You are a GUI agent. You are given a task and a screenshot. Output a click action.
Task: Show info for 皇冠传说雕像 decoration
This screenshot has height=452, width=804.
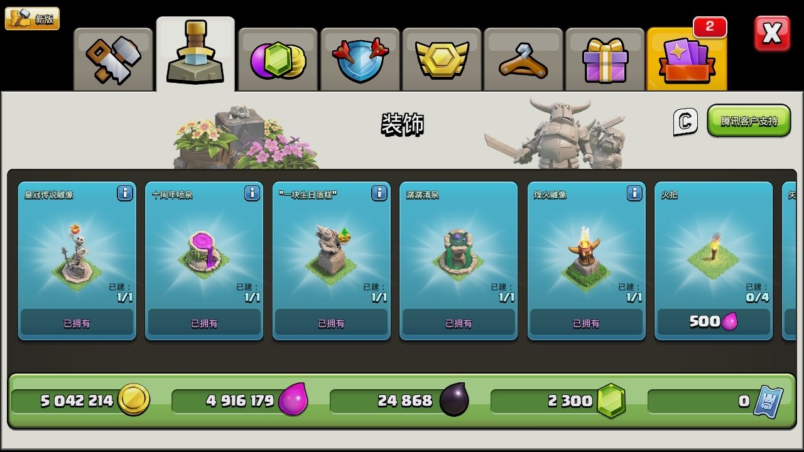(125, 193)
